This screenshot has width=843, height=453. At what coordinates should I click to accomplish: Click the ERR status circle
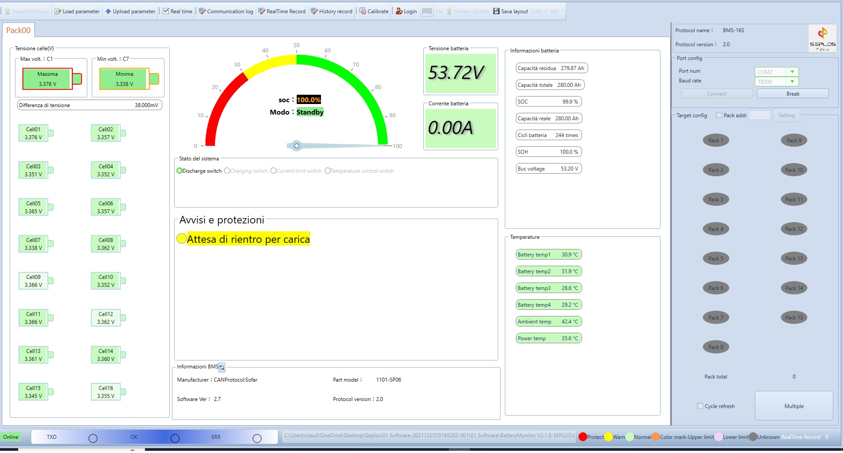coord(257,438)
